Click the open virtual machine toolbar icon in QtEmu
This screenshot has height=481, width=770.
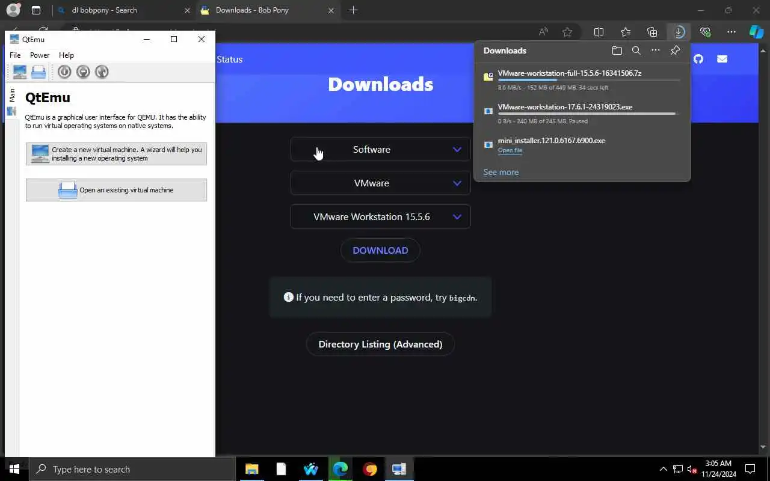(38, 72)
